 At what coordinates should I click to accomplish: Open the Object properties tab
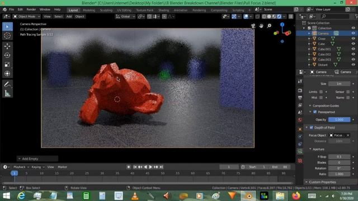300,129
